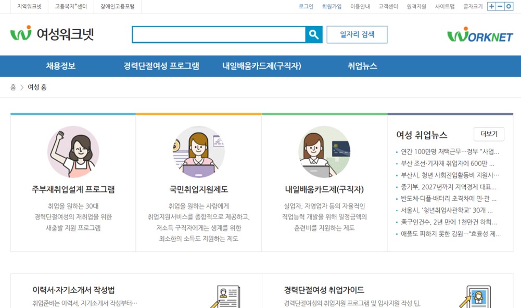Open news '반도체·디플·배터리 초격차' item
Screen dimensions: 521x308
(x=449, y=199)
